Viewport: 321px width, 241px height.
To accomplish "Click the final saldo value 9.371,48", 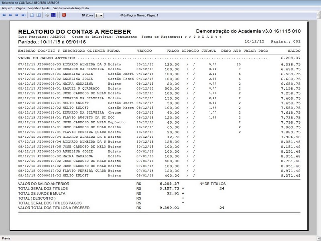I will pos(291,176).
